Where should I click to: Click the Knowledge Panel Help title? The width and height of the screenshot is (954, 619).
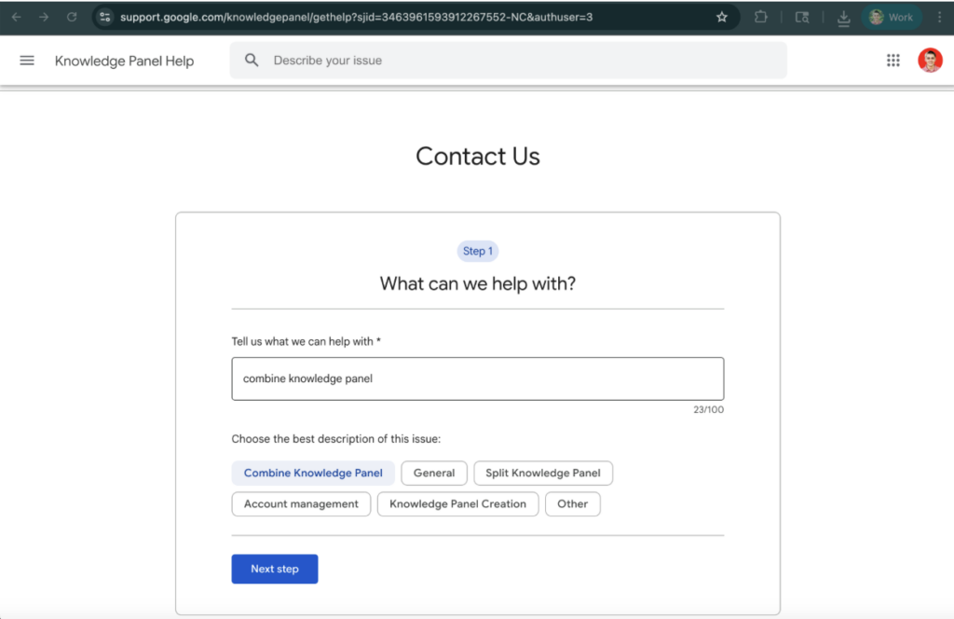click(124, 61)
